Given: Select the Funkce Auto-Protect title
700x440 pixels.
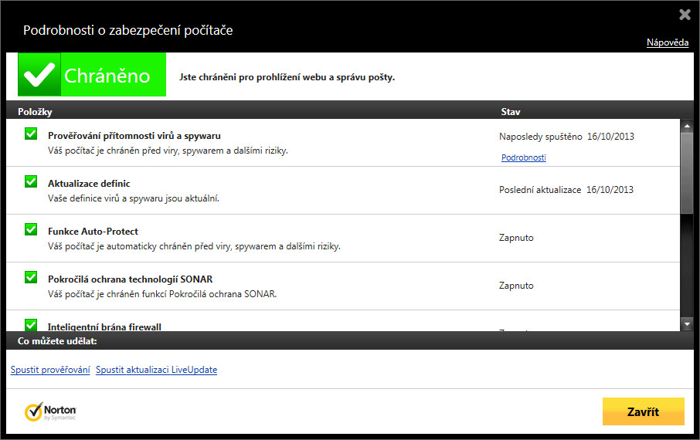Looking at the screenshot, I should pos(93,231).
